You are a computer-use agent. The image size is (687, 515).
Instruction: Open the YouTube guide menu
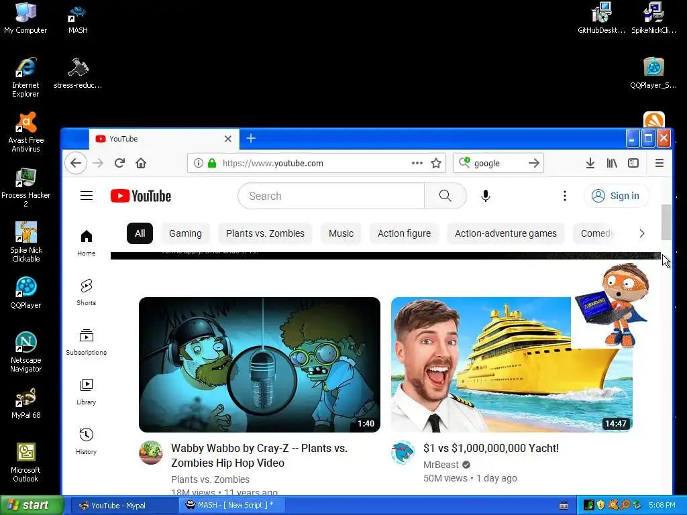[87, 196]
